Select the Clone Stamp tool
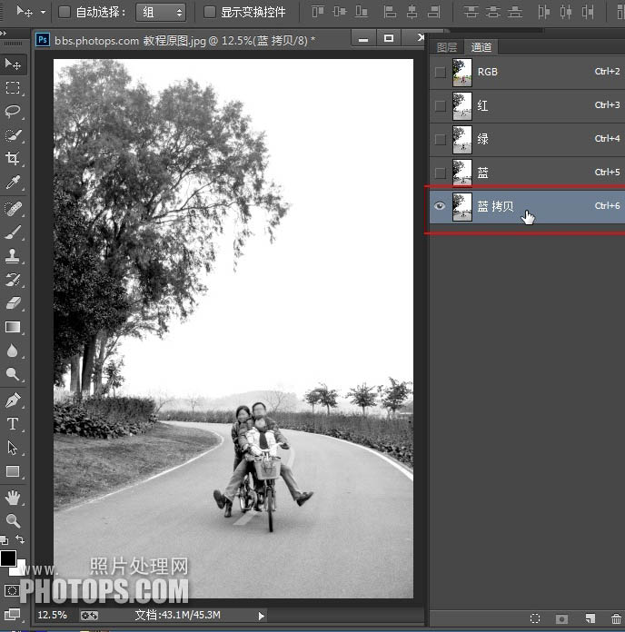Screen dimensions: 625x632 tap(13, 255)
